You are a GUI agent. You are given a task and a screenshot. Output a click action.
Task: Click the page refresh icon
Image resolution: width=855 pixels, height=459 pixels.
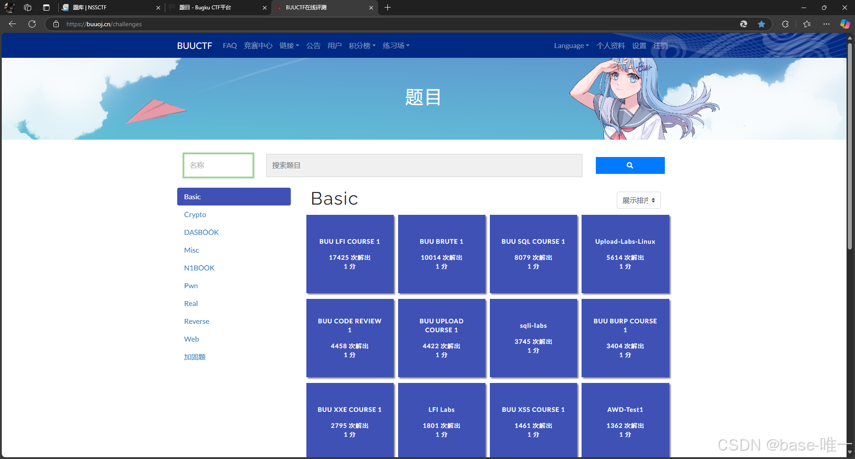32,24
